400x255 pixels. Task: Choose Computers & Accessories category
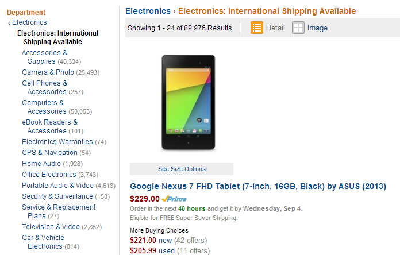click(44, 107)
